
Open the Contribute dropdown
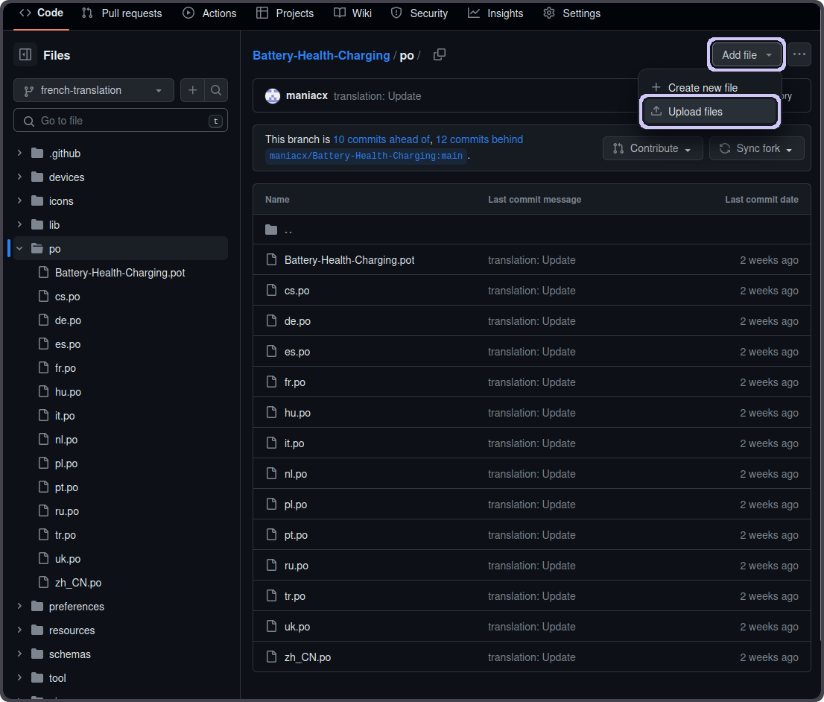(652, 148)
